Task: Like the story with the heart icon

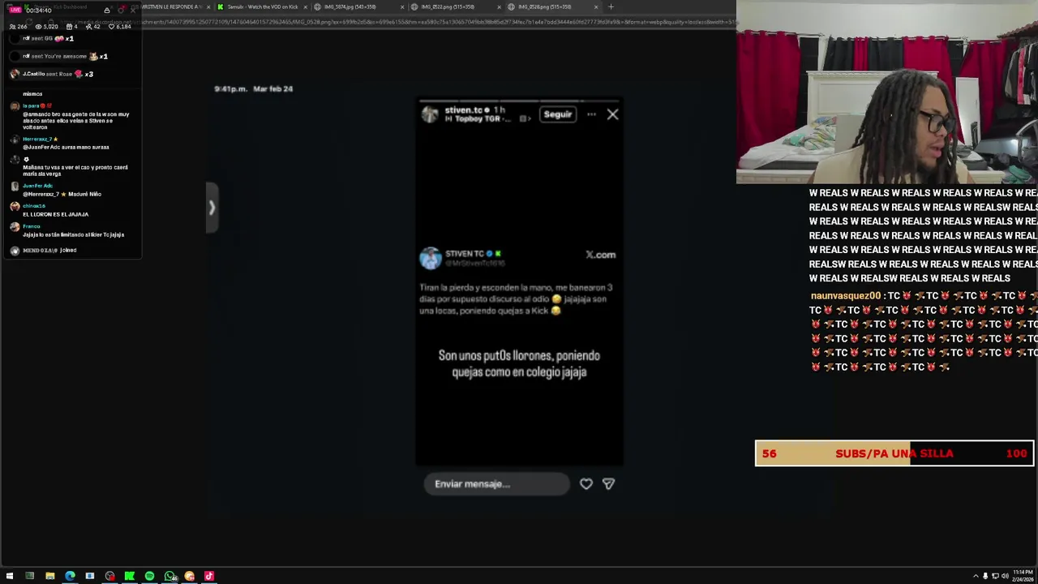Action: coord(586,483)
